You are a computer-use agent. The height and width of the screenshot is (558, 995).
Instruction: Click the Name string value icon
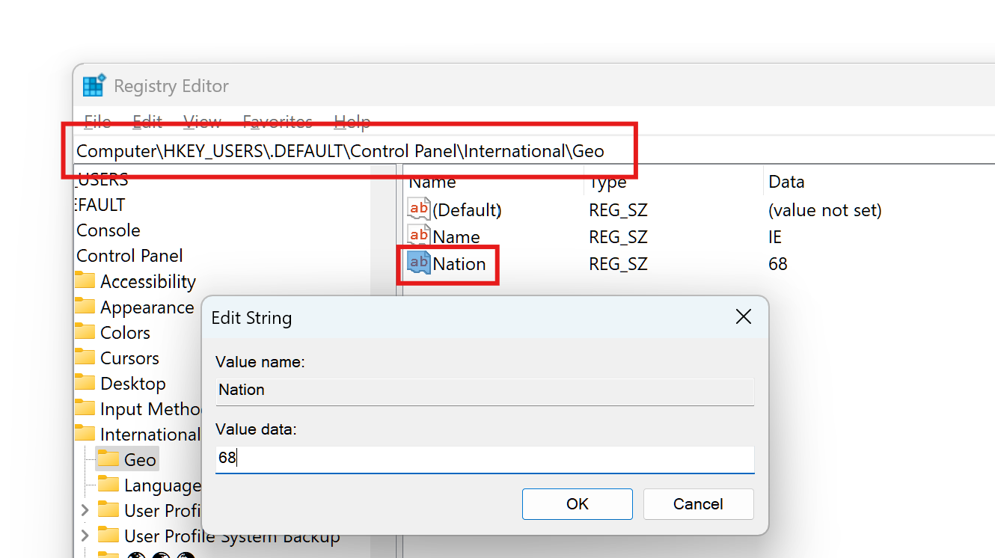(x=418, y=236)
